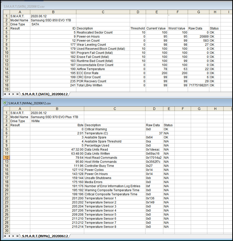The image size is (233, 241).
Task: Go to next sheet in NVMe workbook
Action: [13, 236]
